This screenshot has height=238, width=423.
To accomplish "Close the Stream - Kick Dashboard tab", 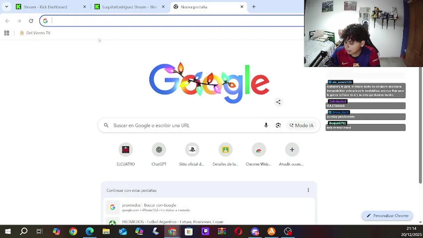I will [x=84, y=7].
